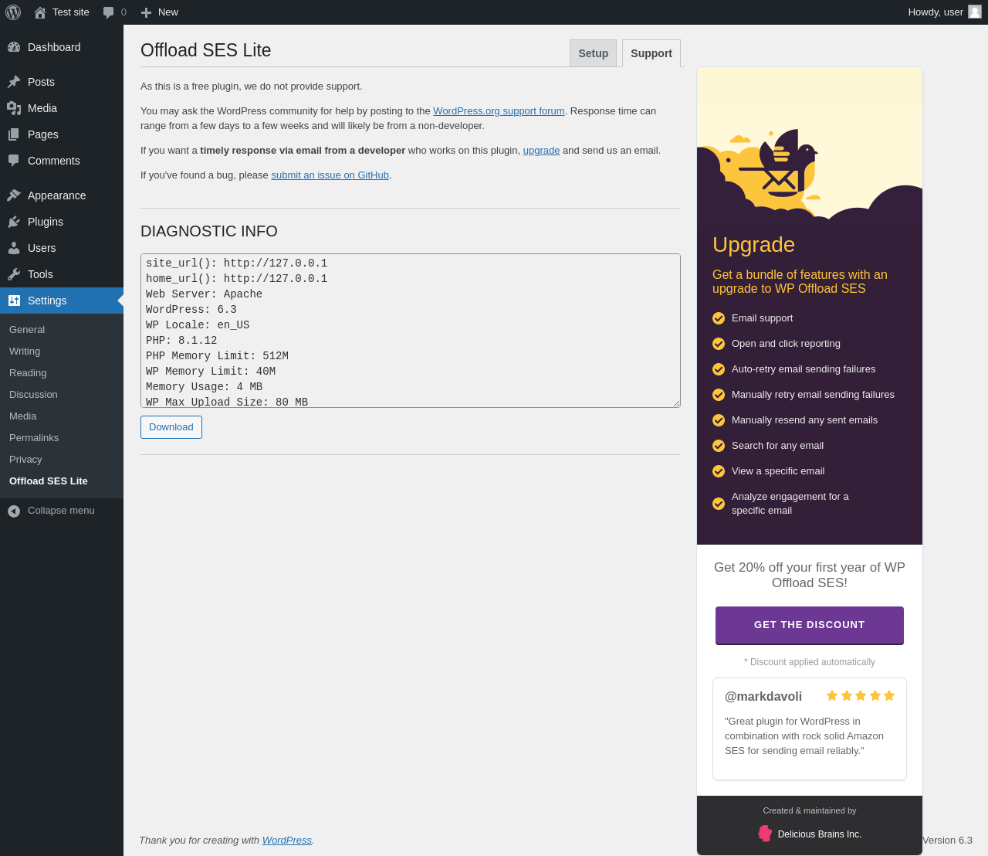Image resolution: width=988 pixels, height=856 pixels.
Task: Click the Posts pushpin icon
Action: 14,82
